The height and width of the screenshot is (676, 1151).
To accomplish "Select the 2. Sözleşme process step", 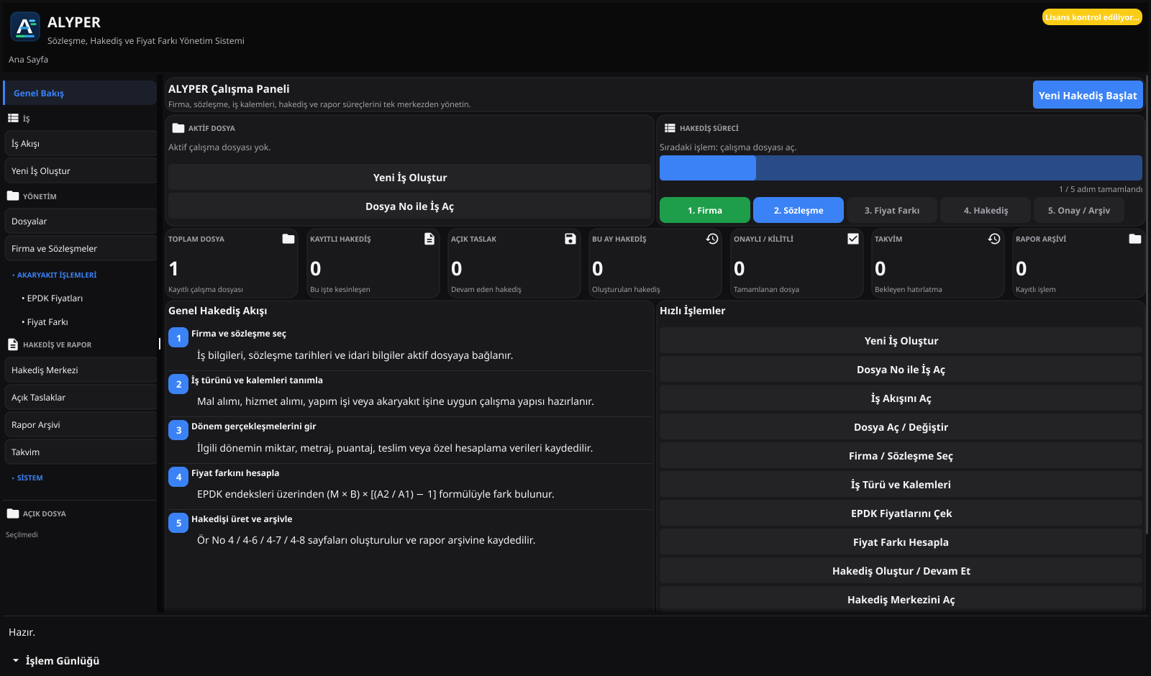I will click(799, 210).
